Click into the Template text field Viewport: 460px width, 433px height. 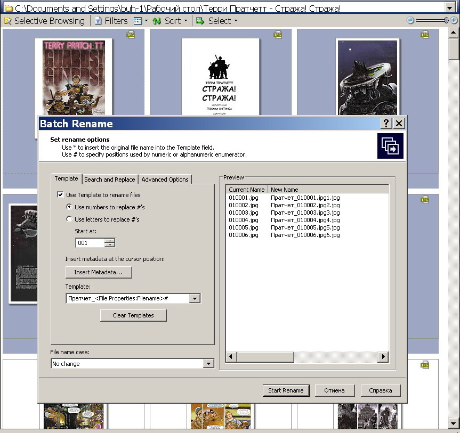pos(127,298)
